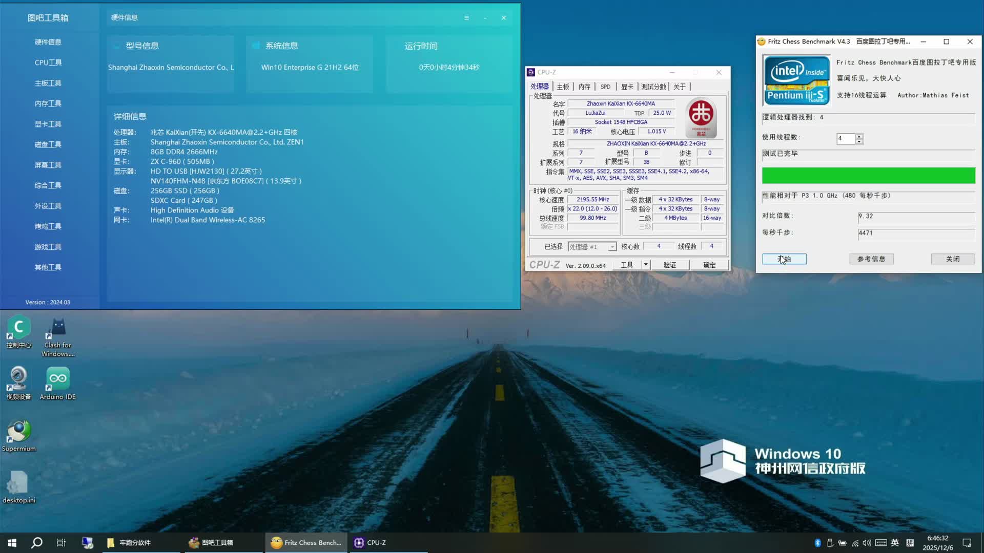984x553 pixels.
Task: Open the 处理器 #1 selector combo box
Action: (x=591, y=246)
